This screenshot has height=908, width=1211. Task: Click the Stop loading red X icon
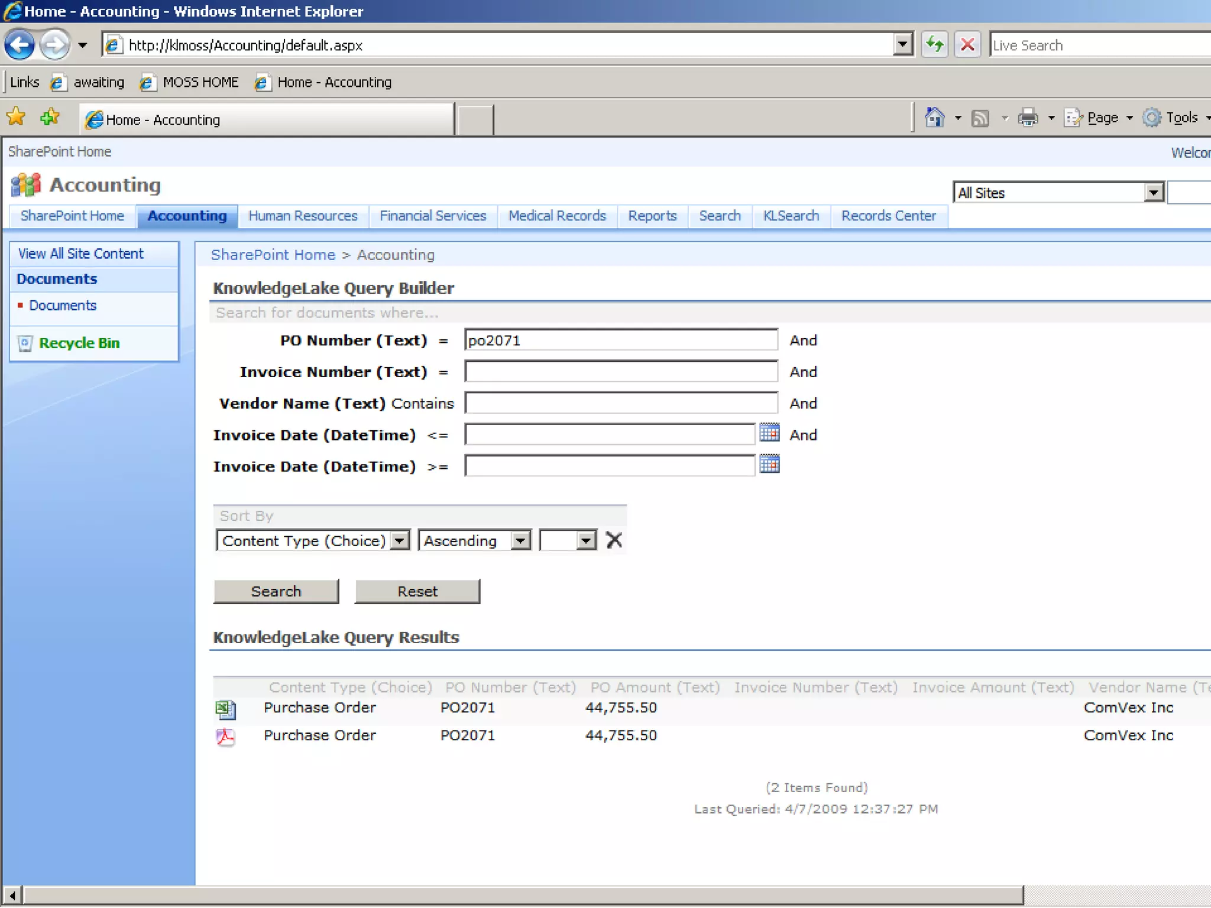pyautogui.click(x=968, y=45)
